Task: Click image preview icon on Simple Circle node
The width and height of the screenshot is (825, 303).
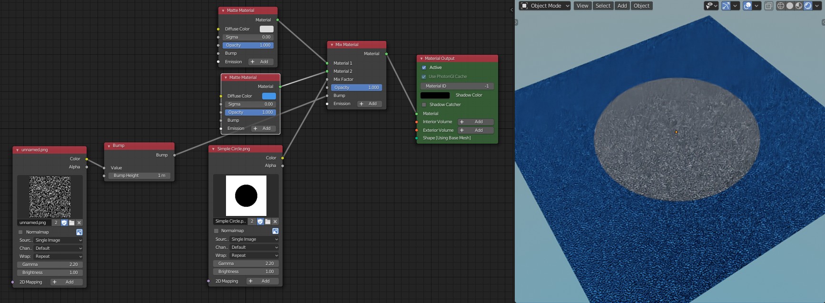Action: tap(275, 231)
